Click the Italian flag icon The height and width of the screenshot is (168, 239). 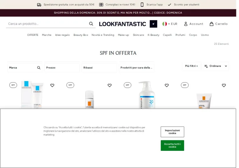(165, 24)
